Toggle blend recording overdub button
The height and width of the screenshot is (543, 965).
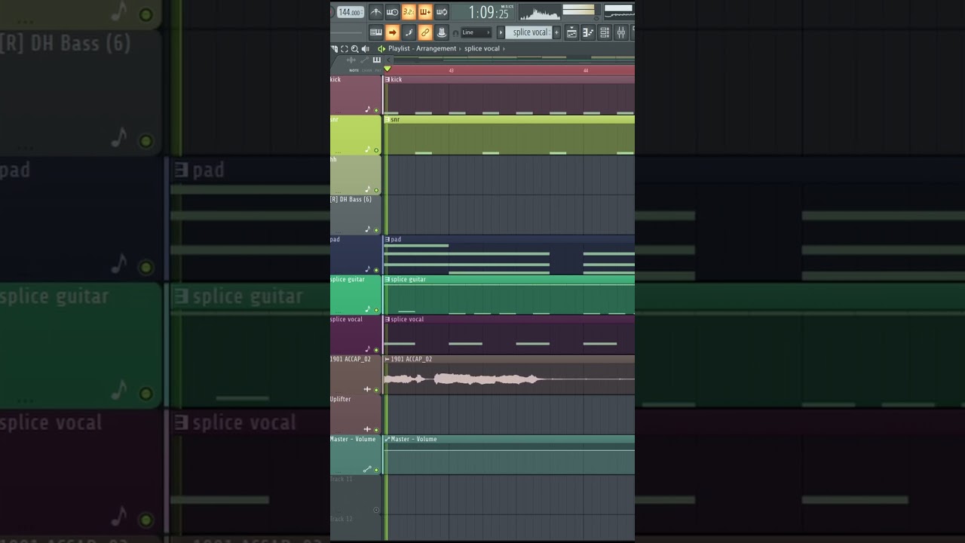tap(425, 12)
